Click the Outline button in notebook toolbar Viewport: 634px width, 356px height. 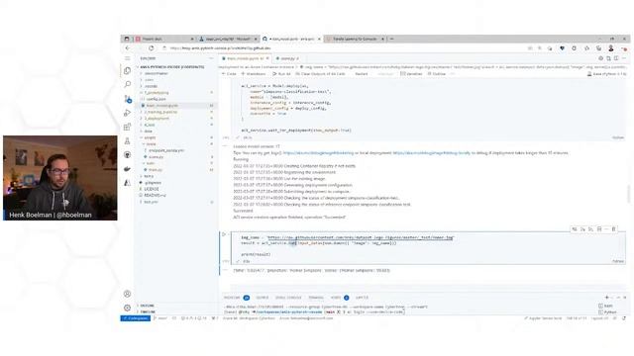436,74
